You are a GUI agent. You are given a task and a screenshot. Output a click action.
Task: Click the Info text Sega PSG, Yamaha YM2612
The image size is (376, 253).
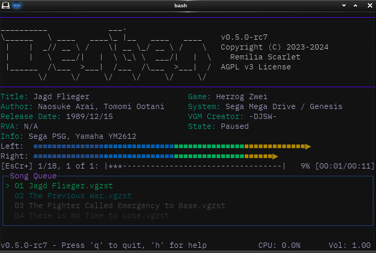82,136
